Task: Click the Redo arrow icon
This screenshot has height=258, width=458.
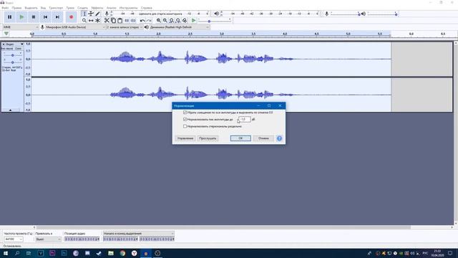Action: pyautogui.click(x=149, y=21)
